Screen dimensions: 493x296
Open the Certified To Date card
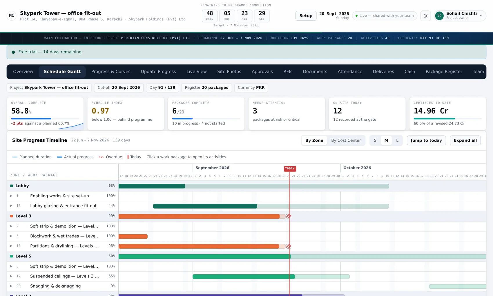coord(448,113)
